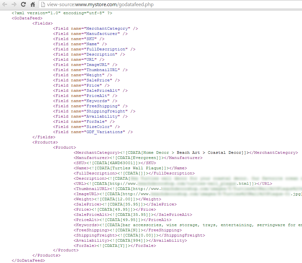
Task: Click the SalePrice 35.95 line
Action: point(125,204)
